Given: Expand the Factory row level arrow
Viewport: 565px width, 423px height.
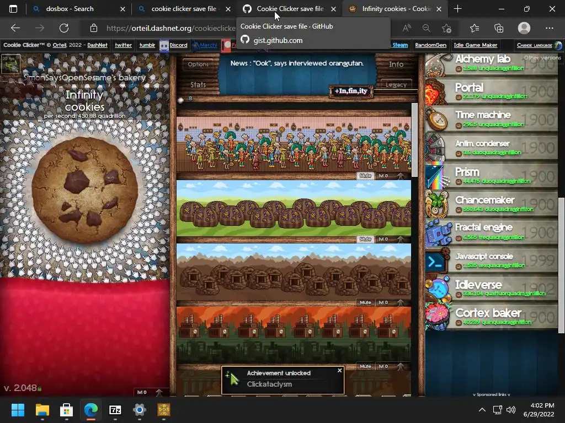Looking at the screenshot, I should click(x=401, y=366).
